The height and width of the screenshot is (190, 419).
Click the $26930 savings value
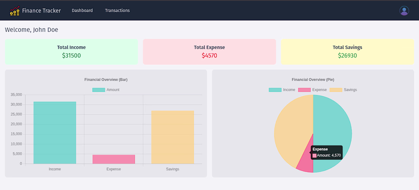click(x=347, y=56)
